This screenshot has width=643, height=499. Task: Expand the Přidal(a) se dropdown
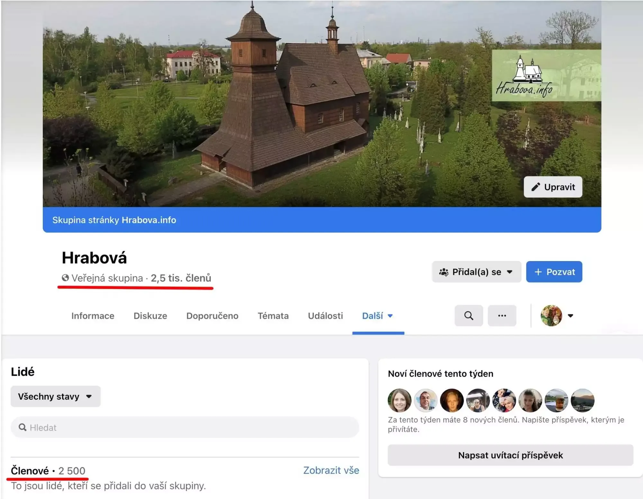point(476,272)
